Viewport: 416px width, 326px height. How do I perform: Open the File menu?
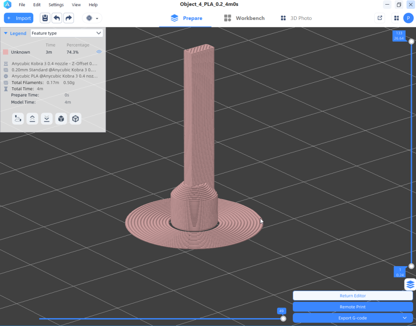pos(22,5)
